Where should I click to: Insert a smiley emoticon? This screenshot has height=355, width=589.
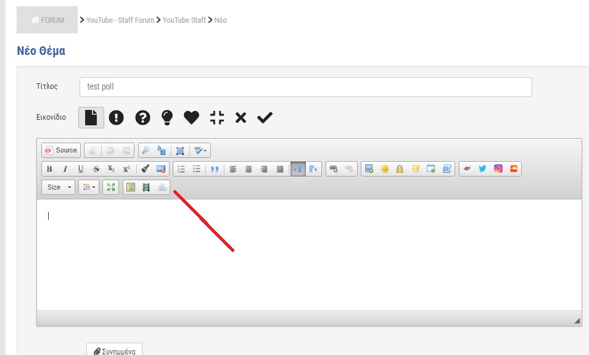coord(385,169)
